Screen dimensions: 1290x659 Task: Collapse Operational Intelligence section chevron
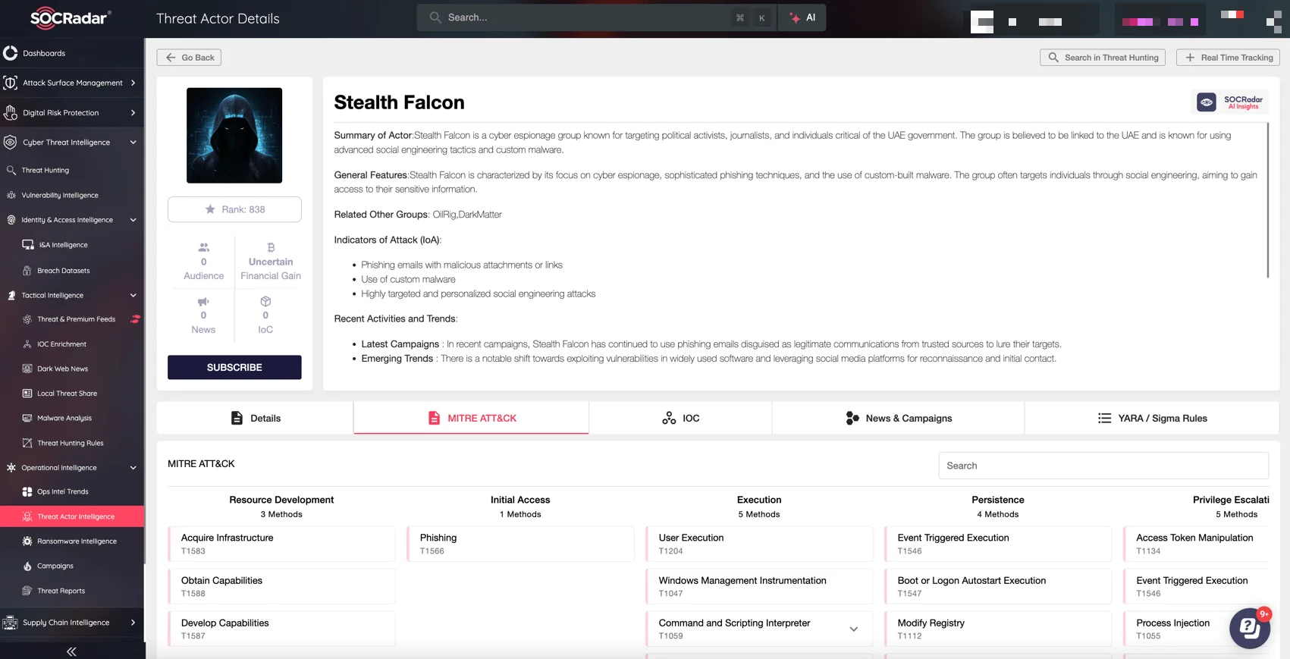pos(133,468)
